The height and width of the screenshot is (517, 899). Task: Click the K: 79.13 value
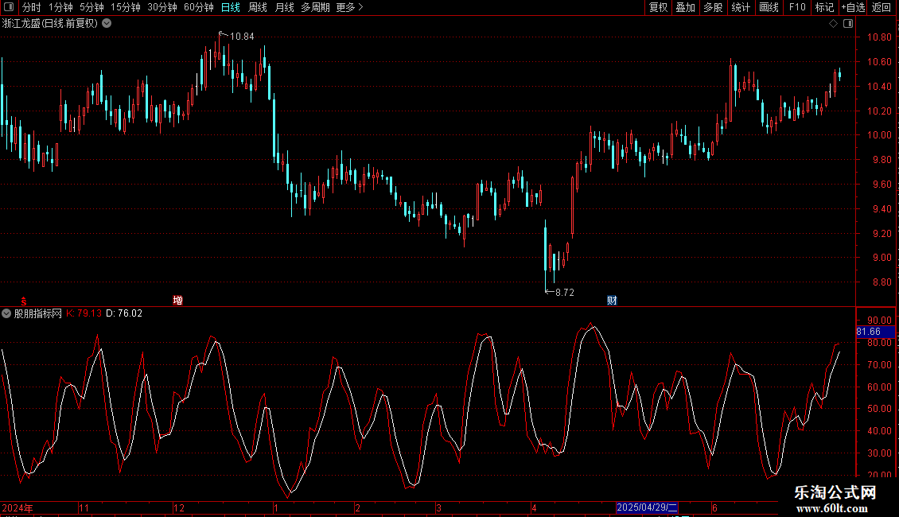pos(84,313)
